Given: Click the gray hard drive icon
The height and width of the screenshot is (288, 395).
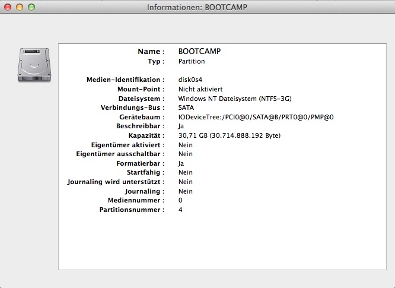Looking at the screenshot, I should point(31,65).
